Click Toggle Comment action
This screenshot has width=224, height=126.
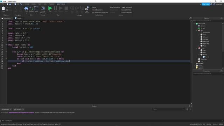tap(127, 7)
